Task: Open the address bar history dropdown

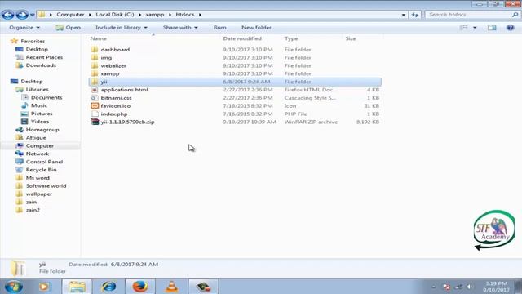Action: tap(404, 15)
